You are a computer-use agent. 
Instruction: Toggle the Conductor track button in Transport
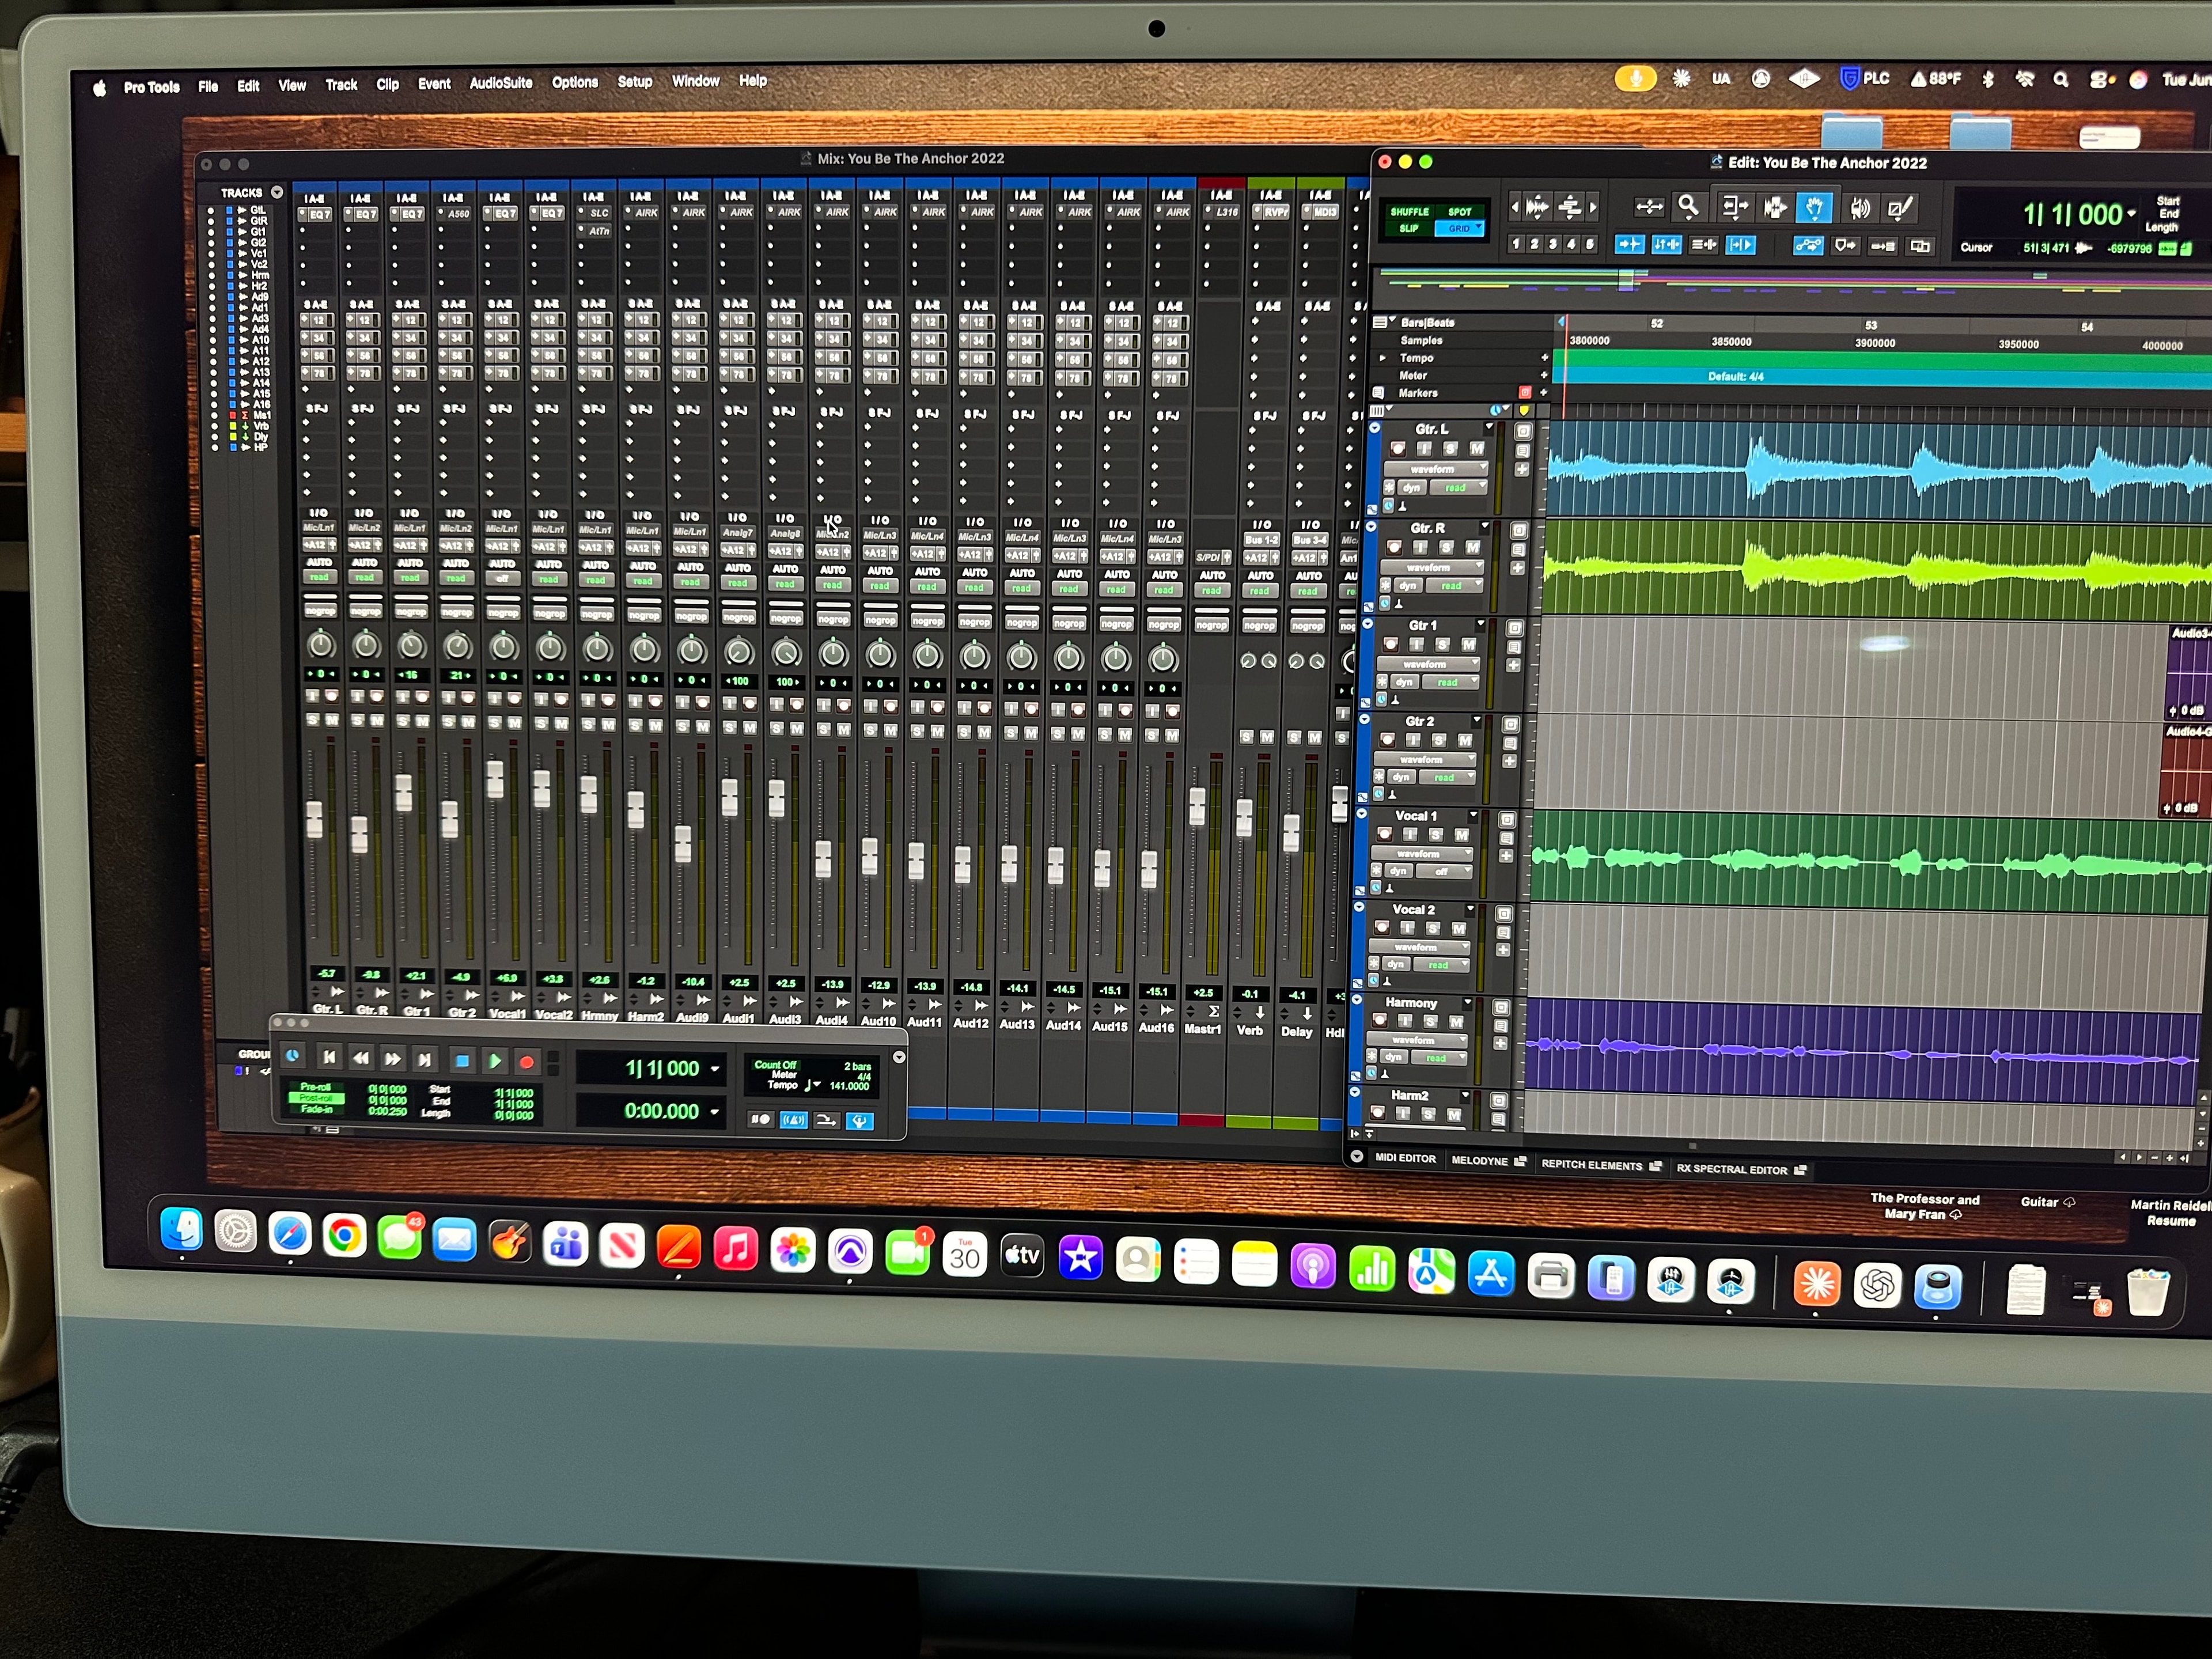860,1121
